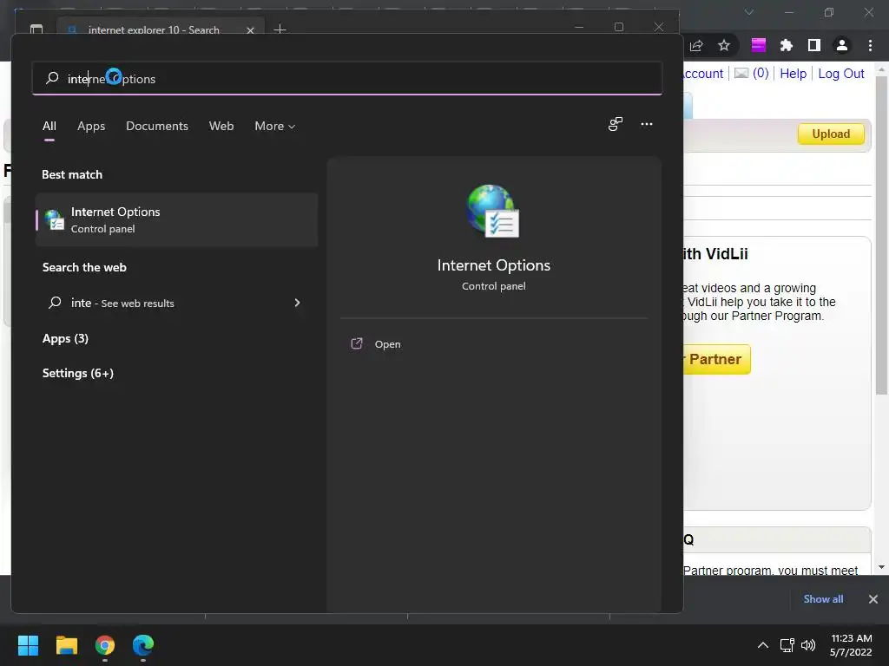Screen dimensions: 889x666
Task: Open the Windows Start menu
Action: point(29,645)
